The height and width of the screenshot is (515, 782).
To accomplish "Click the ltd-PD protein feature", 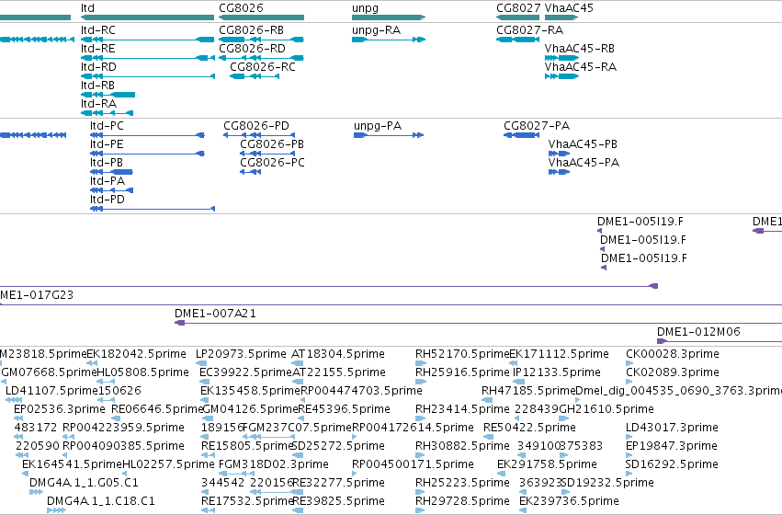I will pyautogui.click(x=153, y=209).
